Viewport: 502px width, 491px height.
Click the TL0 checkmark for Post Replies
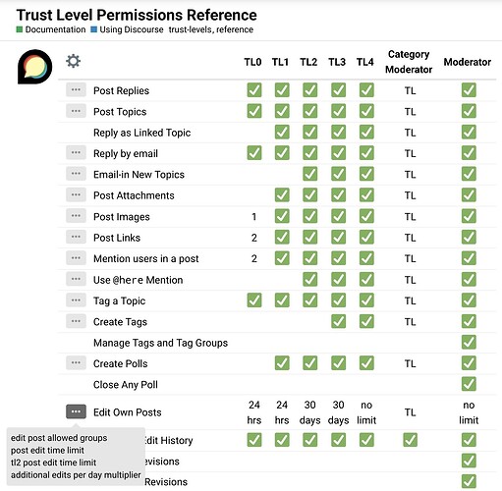coord(254,90)
